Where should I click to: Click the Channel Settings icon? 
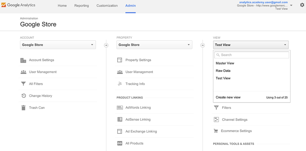(x=216, y=120)
